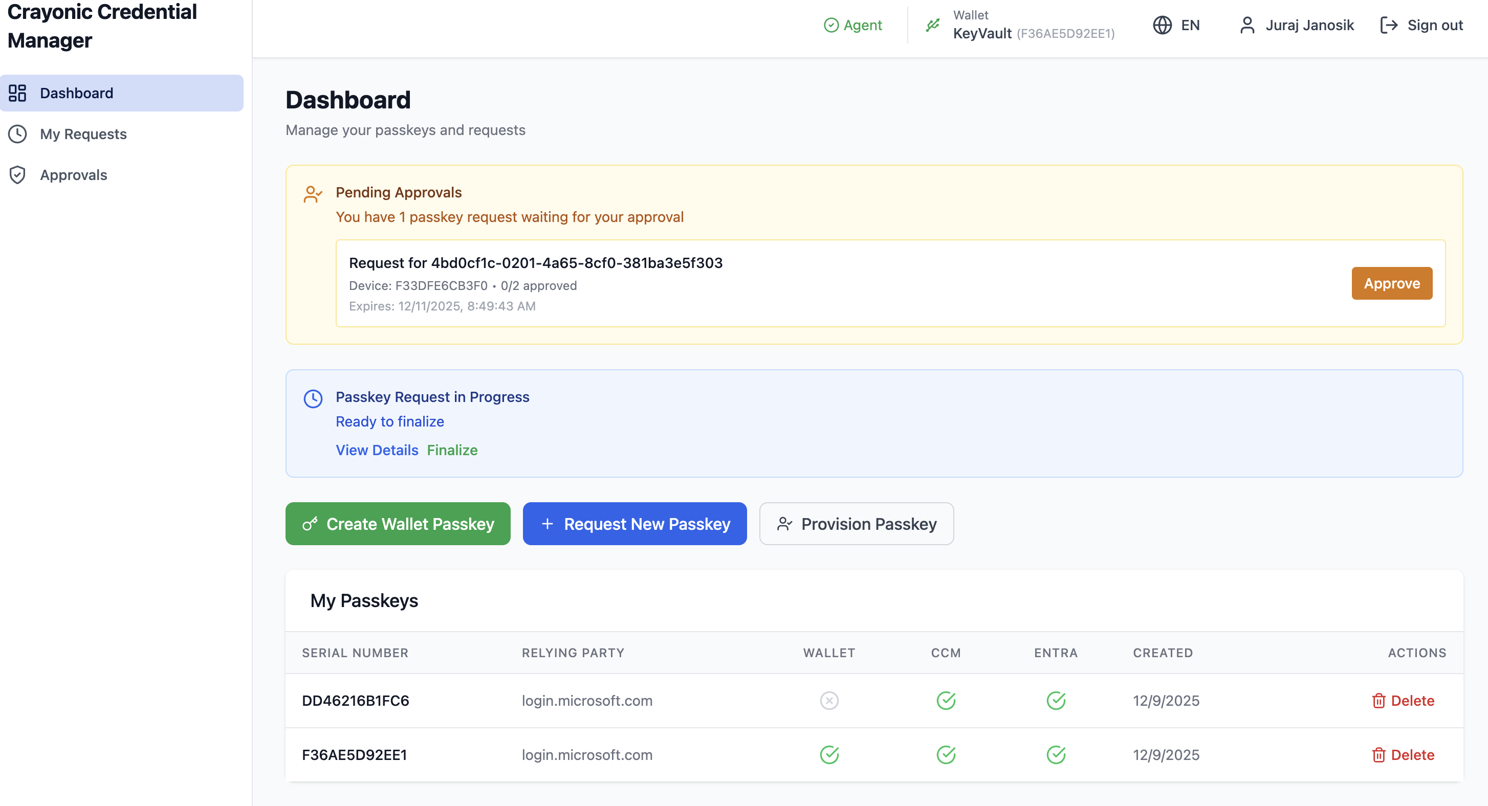Click the user profile icon beside Juraj Janosik
Screen dimensions: 1488x806
pyautogui.click(x=1247, y=26)
